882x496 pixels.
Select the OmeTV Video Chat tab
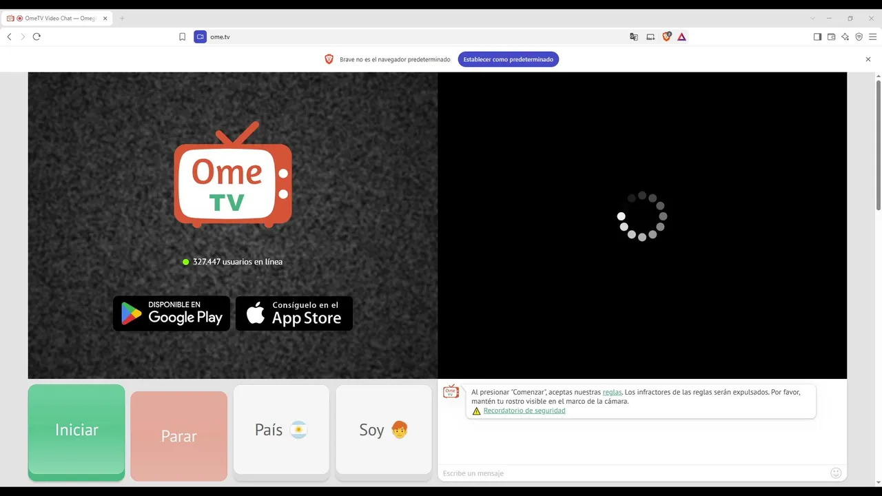click(x=57, y=19)
